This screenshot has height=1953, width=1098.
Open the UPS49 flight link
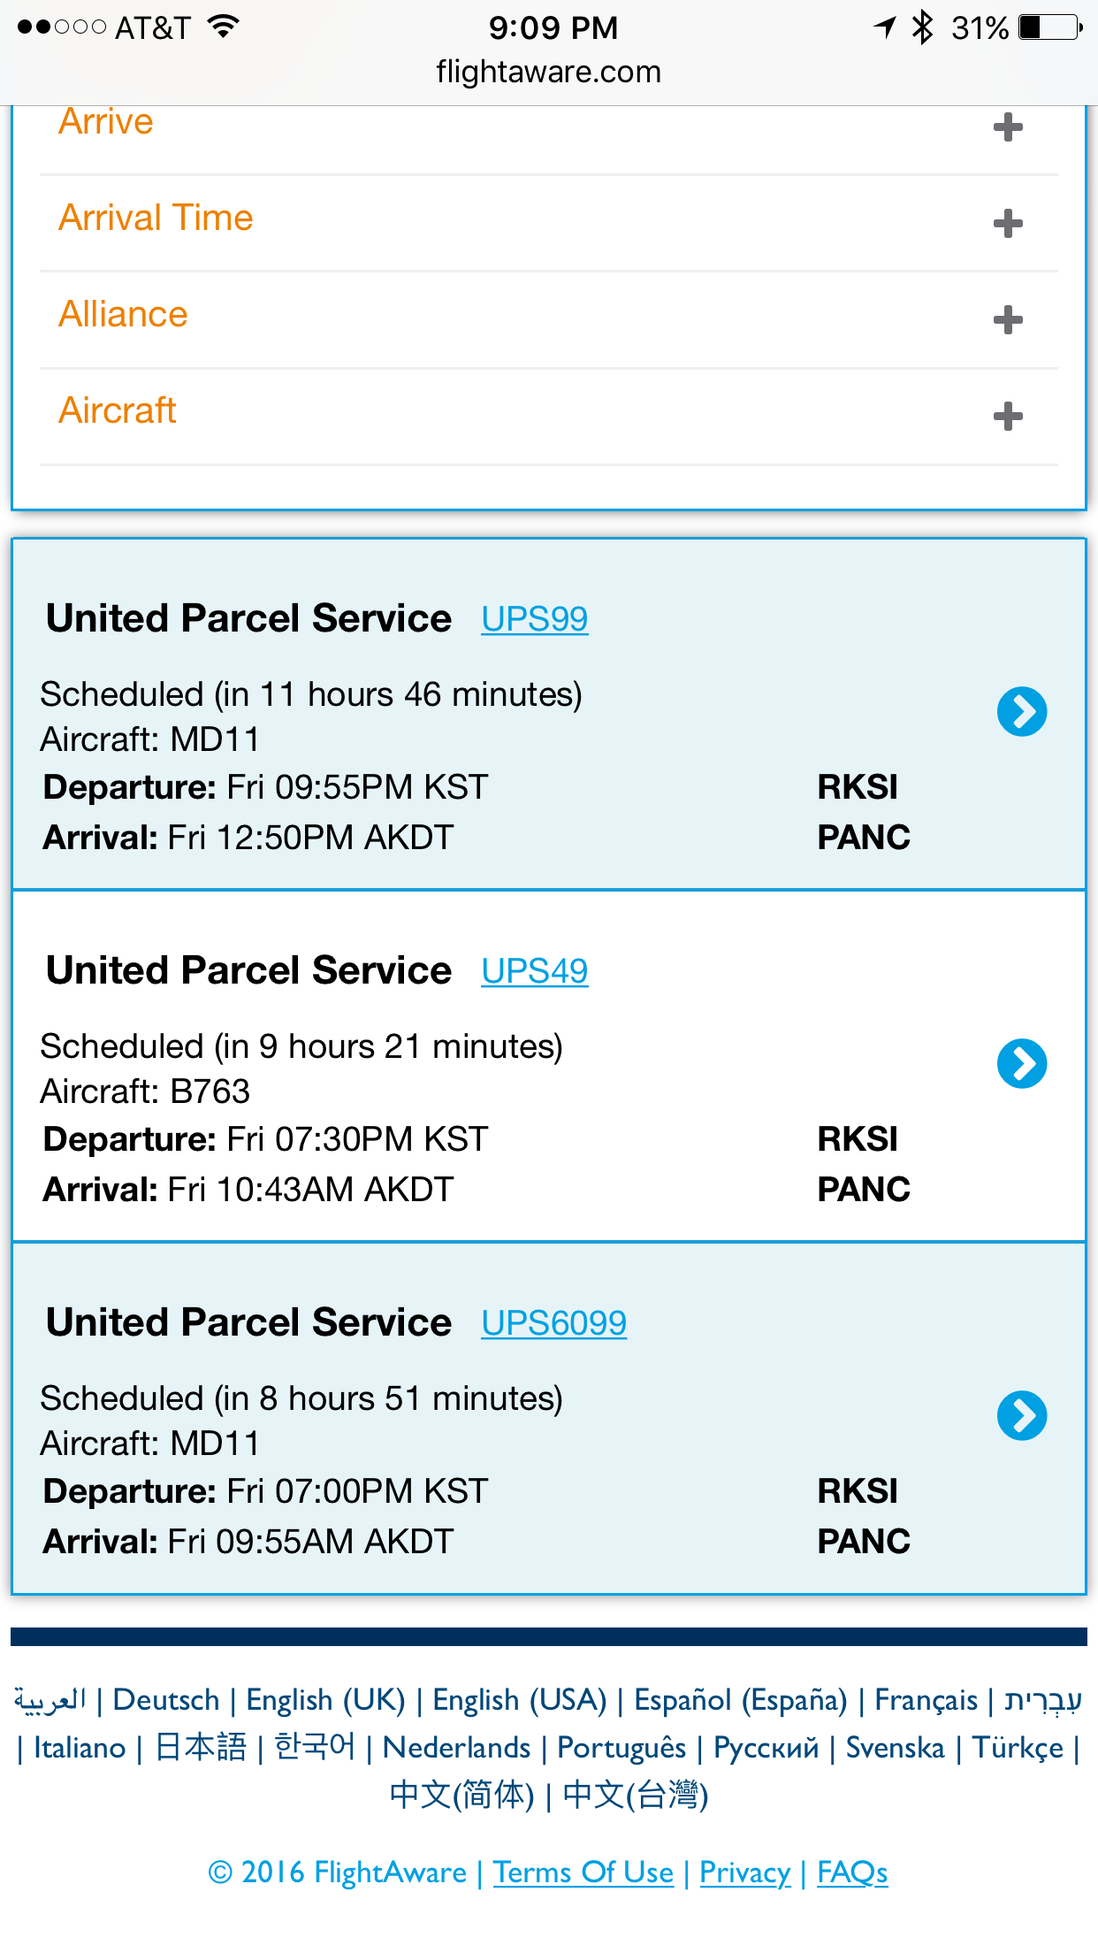[x=535, y=971]
